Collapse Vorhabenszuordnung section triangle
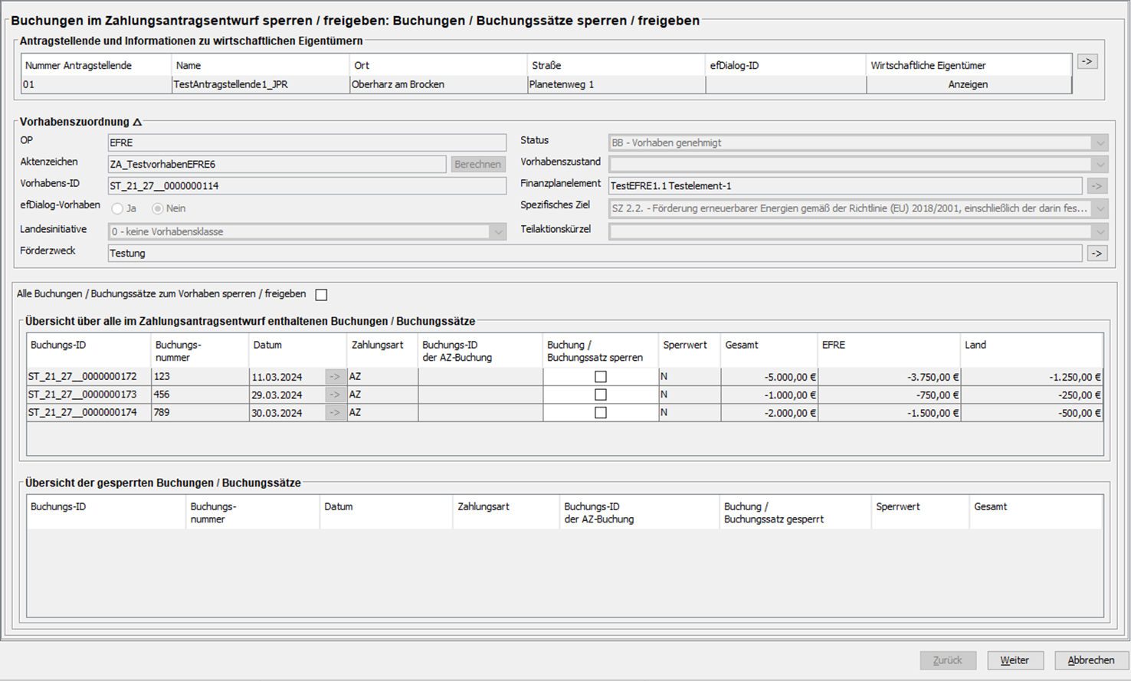Screen dimensions: 1131x681 pos(137,122)
